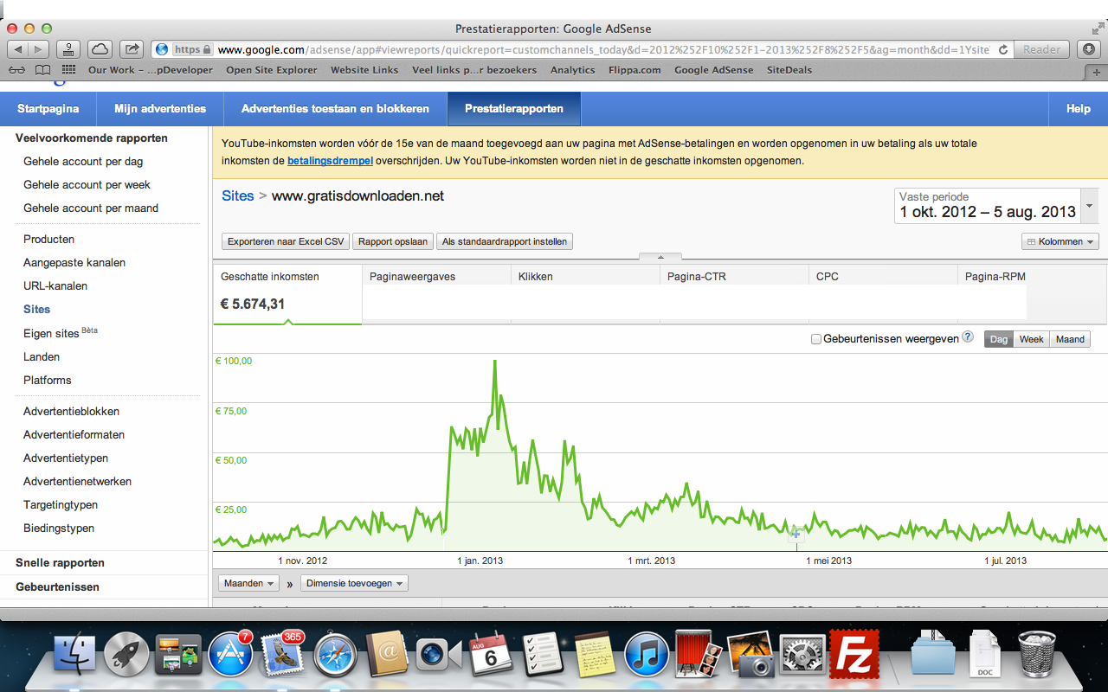Switch chart granularity to Maand
The image size is (1108, 692).
(1070, 339)
